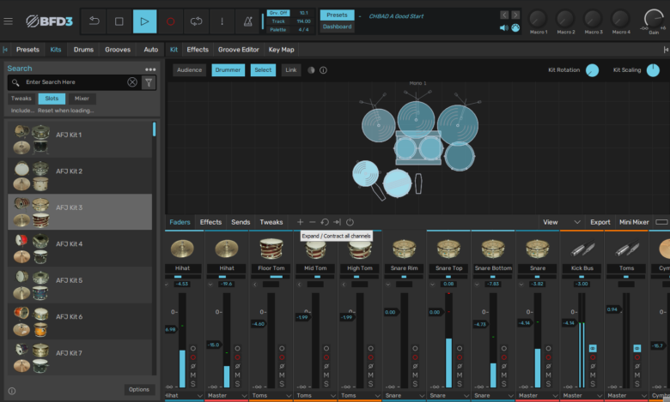Click the panic exclamation icon
Image resolution: width=670 pixels, height=402 pixels.
[222, 21]
